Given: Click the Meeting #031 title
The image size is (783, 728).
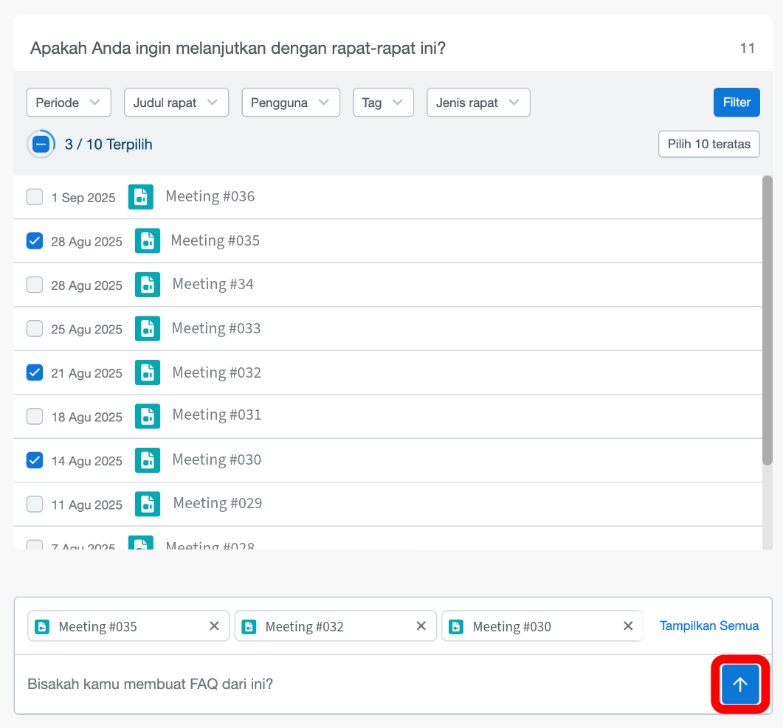Looking at the screenshot, I should 217,415.
